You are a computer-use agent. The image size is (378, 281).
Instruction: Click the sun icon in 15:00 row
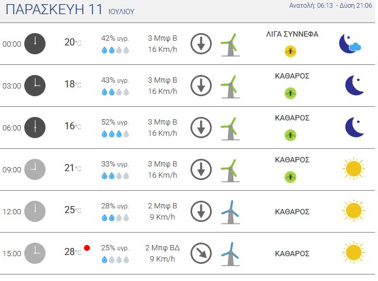[x=354, y=253]
